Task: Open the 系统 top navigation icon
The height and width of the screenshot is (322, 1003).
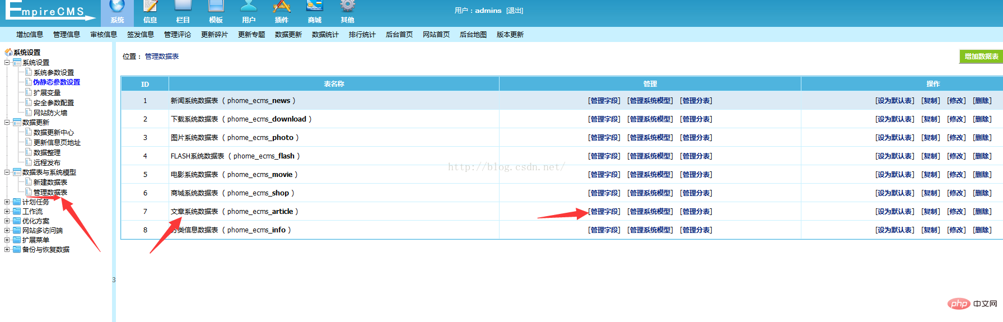Action: point(117,12)
